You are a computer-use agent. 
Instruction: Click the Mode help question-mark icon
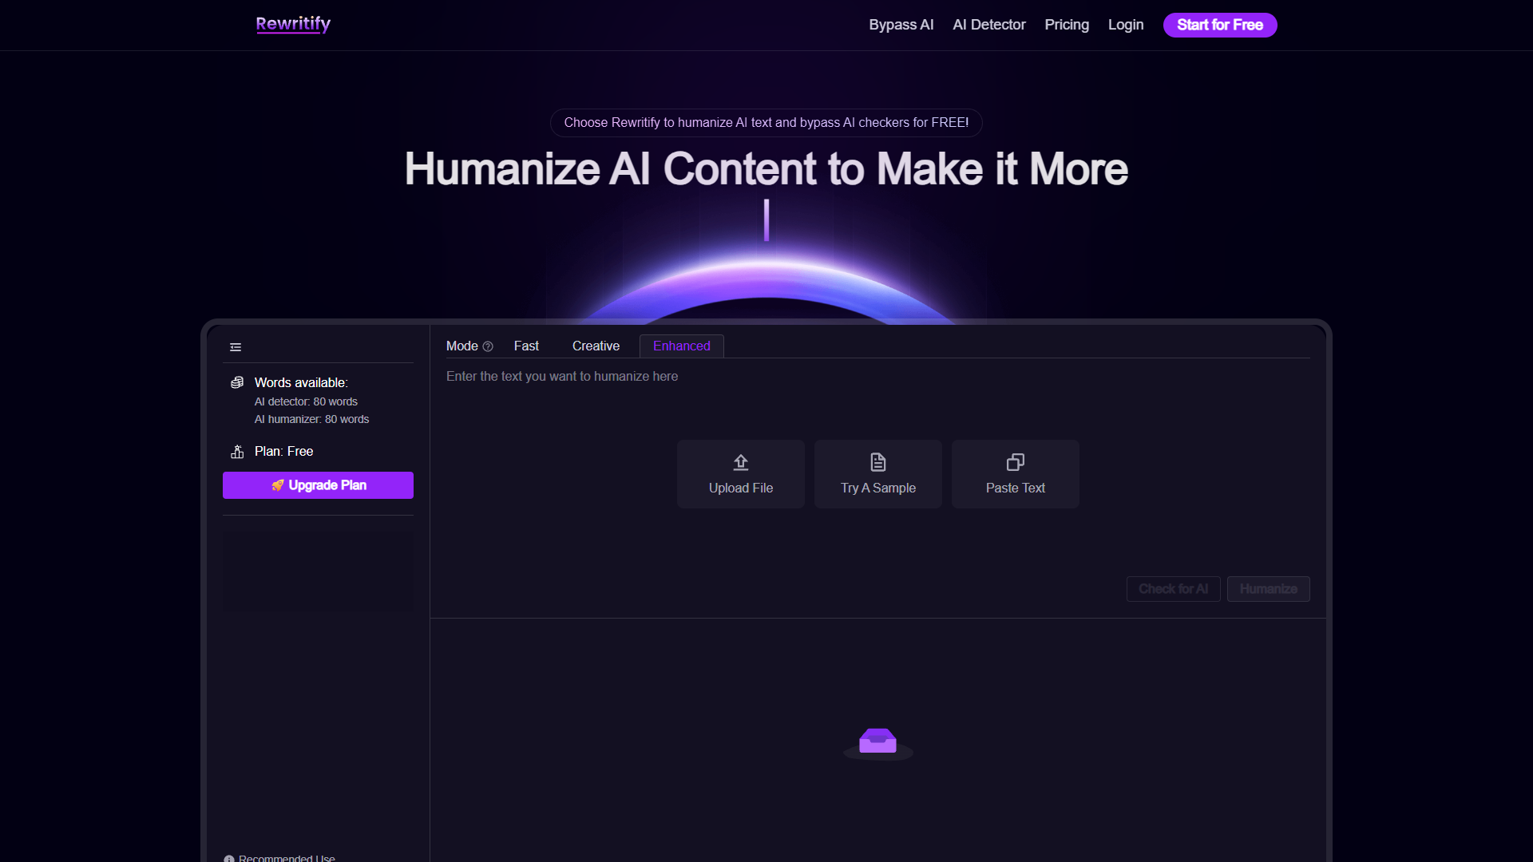pyautogui.click(x=488, y=346)
